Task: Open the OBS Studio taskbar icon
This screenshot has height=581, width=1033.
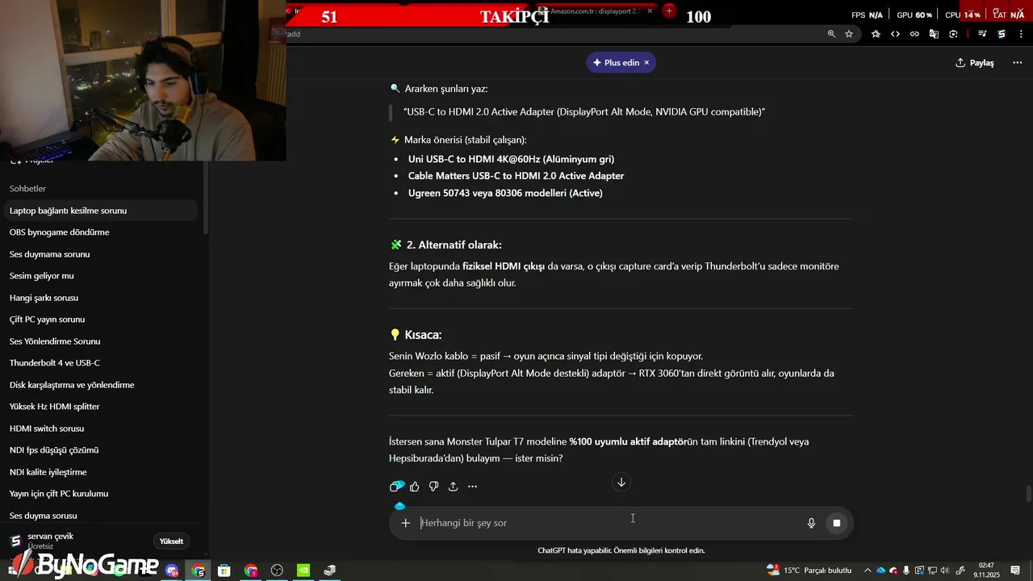Action: 277,571
